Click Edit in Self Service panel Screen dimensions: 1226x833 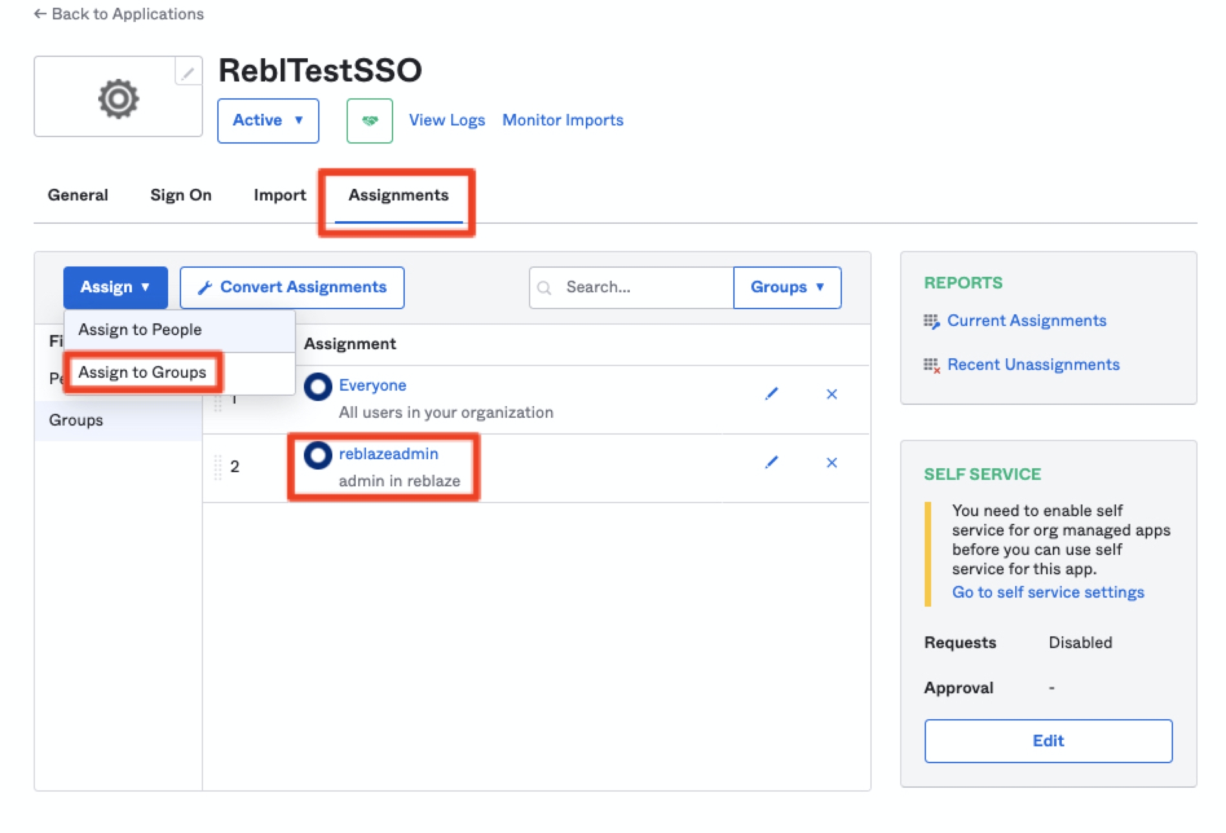click(1048, 741)
